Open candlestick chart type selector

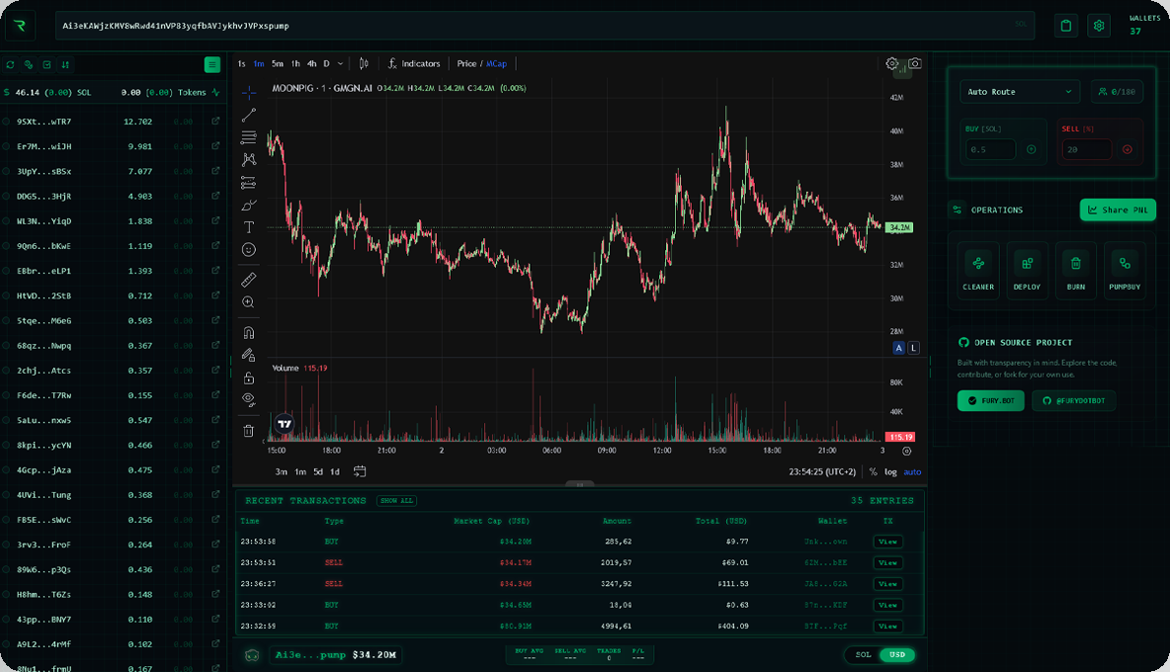364,63
